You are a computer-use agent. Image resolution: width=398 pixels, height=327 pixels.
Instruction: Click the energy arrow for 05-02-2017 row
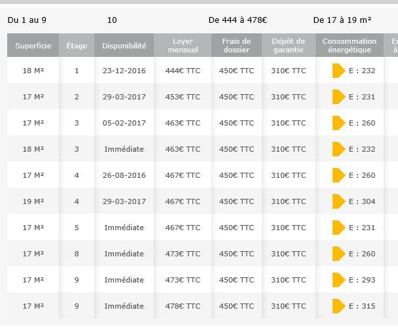pyautogui.click(x=338, y=123)
